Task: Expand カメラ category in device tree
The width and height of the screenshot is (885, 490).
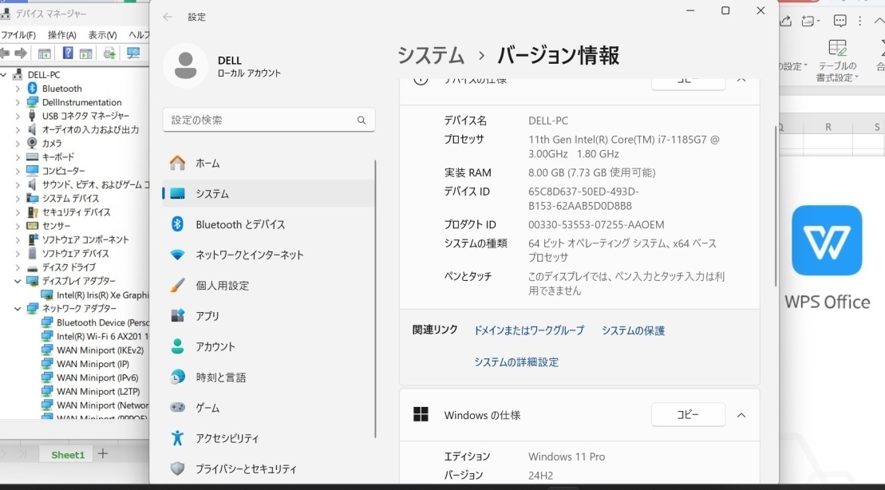Action: click(18, 144)
